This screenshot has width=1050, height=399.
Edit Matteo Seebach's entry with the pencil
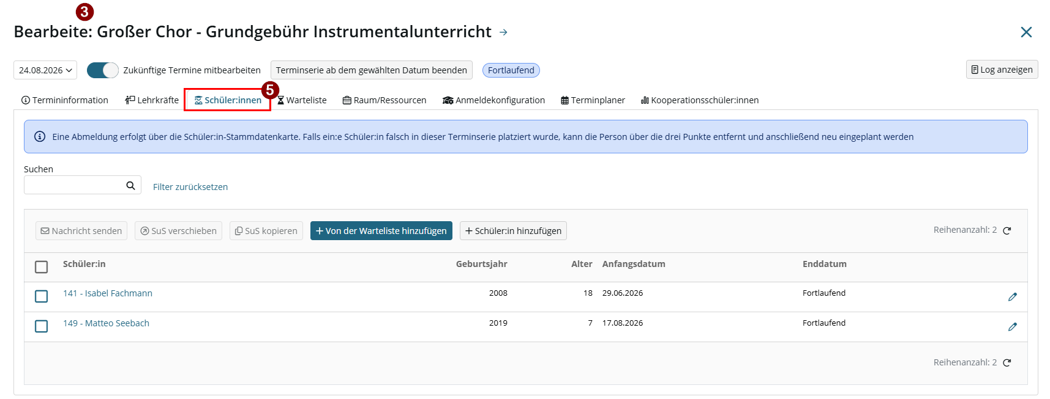[1013, 327]
